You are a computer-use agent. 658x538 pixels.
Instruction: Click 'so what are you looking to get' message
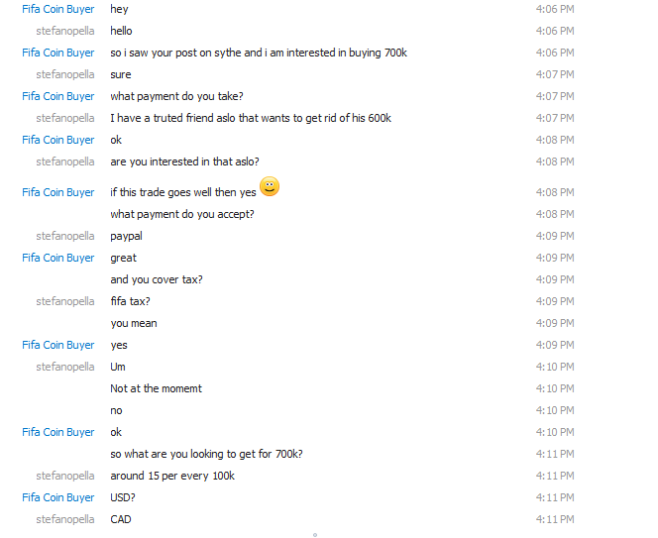tap(206, 454)
